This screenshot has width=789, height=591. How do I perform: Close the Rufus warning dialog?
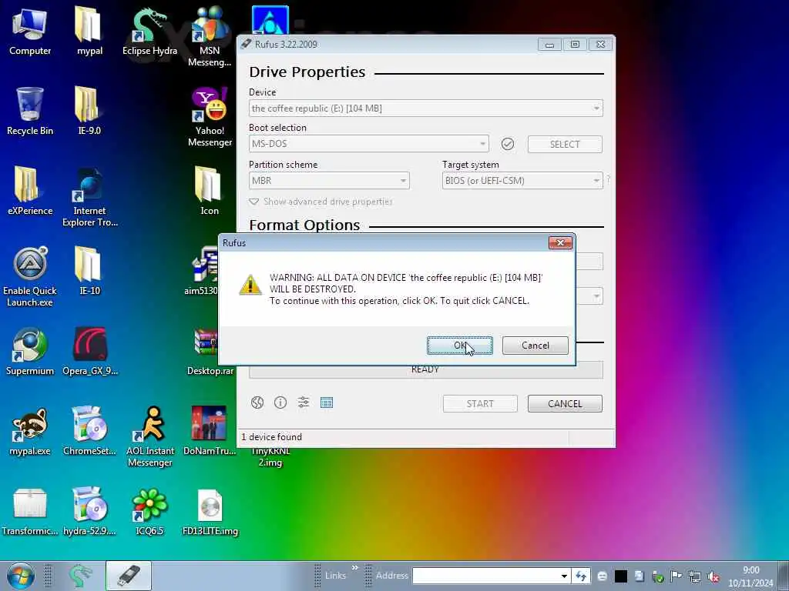pyautogui.click(x=560, y=242)
